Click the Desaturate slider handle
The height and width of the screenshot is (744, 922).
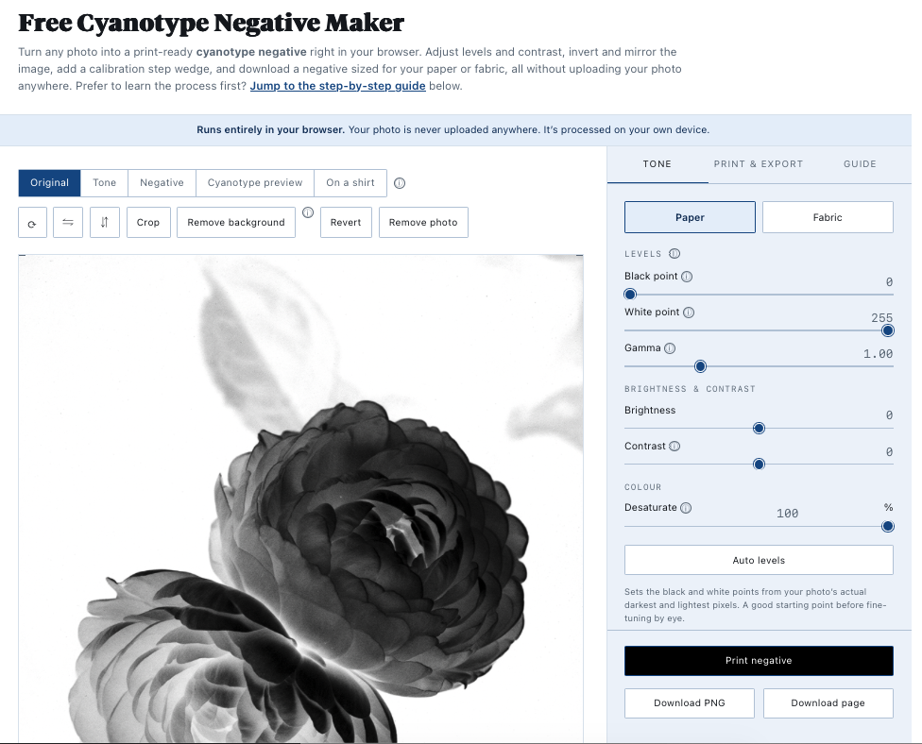(x=888, y=526)
